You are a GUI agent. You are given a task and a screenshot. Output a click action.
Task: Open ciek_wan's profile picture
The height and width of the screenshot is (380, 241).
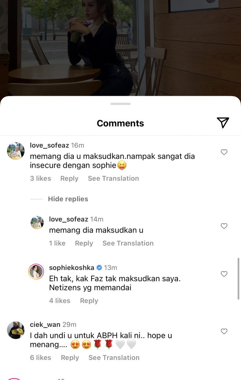tap(16, 330)
